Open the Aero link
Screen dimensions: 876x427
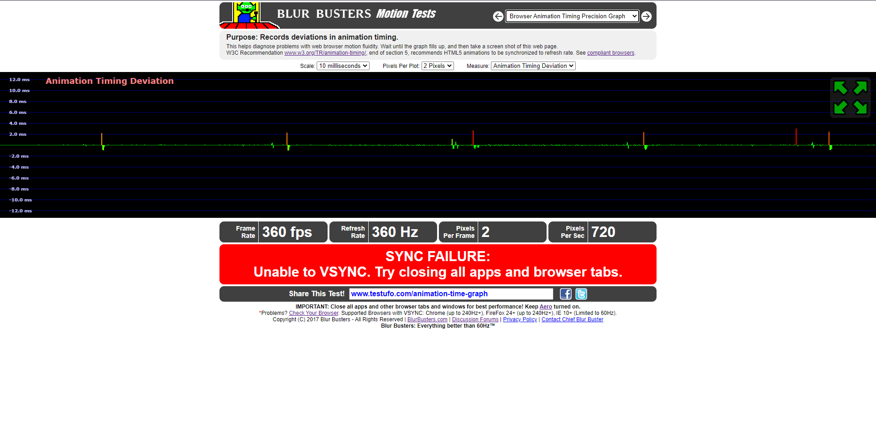click(546, 307)
